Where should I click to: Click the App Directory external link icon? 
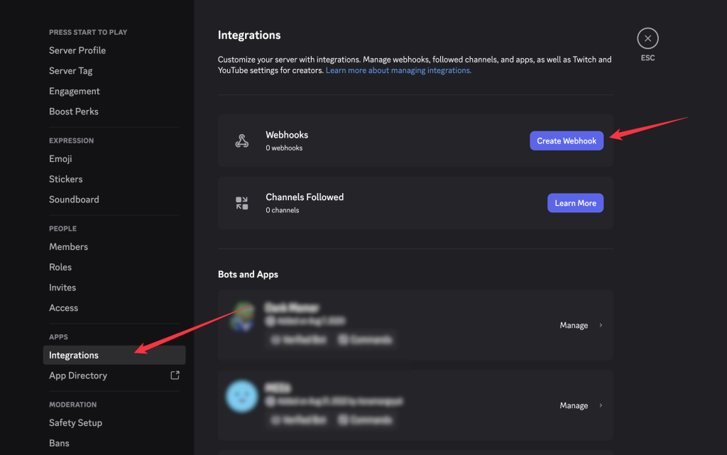[x=175, y=375]
